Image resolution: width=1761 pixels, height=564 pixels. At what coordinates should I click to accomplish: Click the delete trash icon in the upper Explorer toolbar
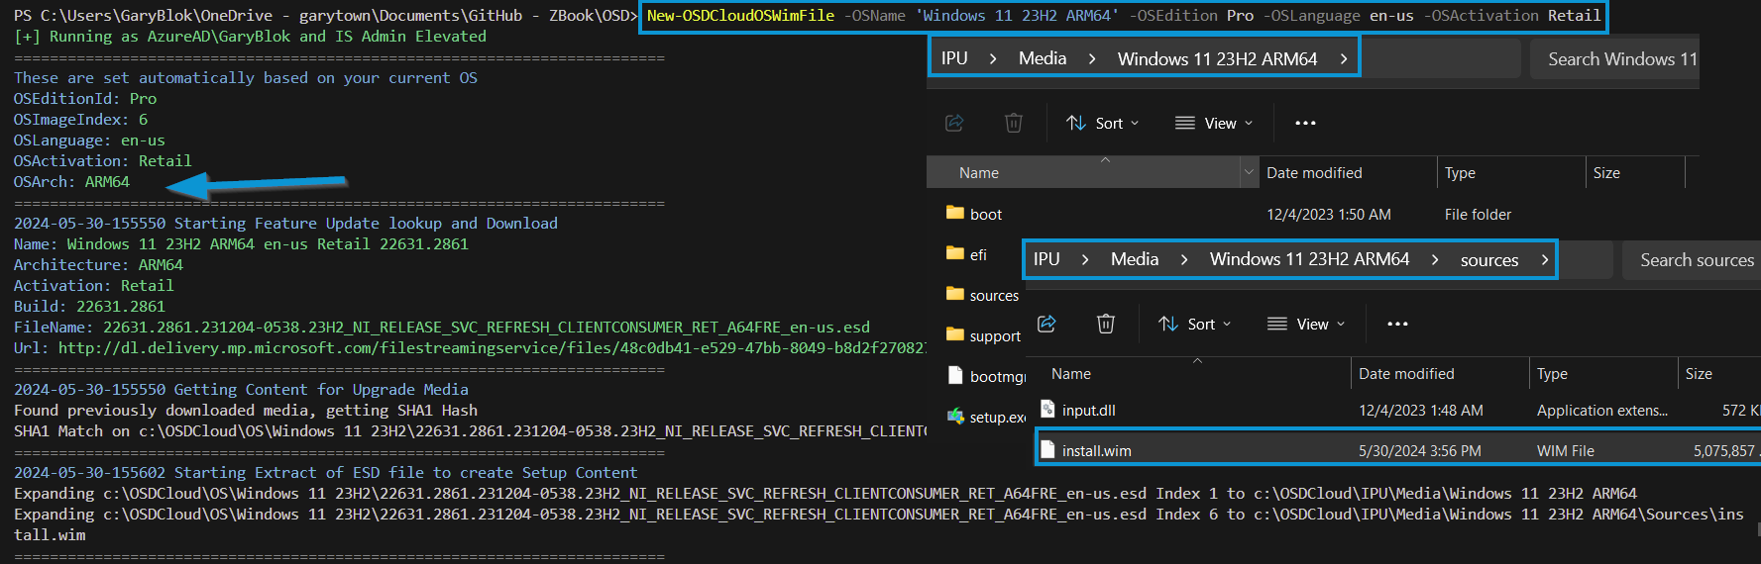click(1013, 123)
